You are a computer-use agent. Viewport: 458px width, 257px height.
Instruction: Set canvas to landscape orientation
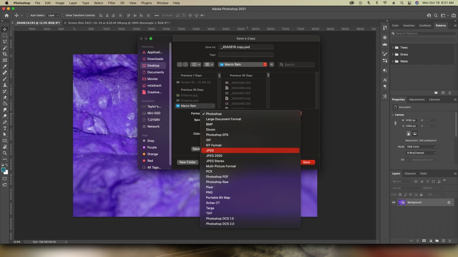point(415,134)
